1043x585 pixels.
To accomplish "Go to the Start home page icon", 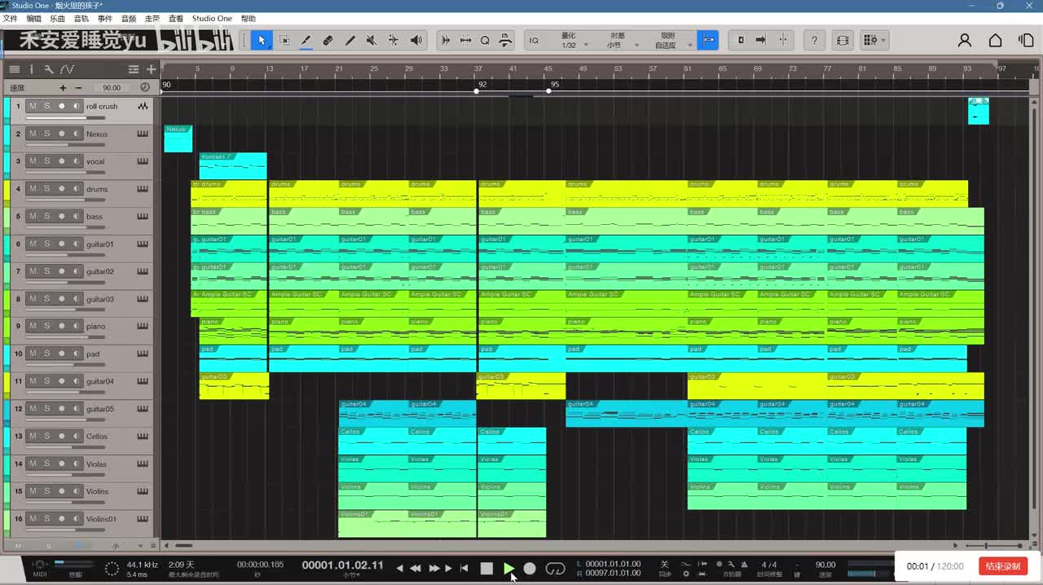I will pyautogui.click(x=996, y=40).
